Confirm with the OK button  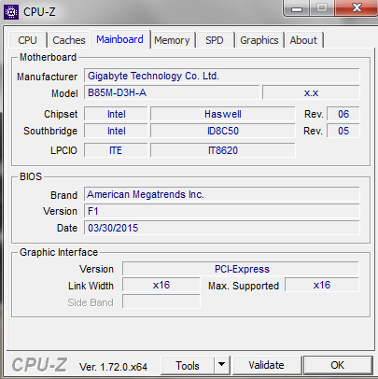point(338,365)
